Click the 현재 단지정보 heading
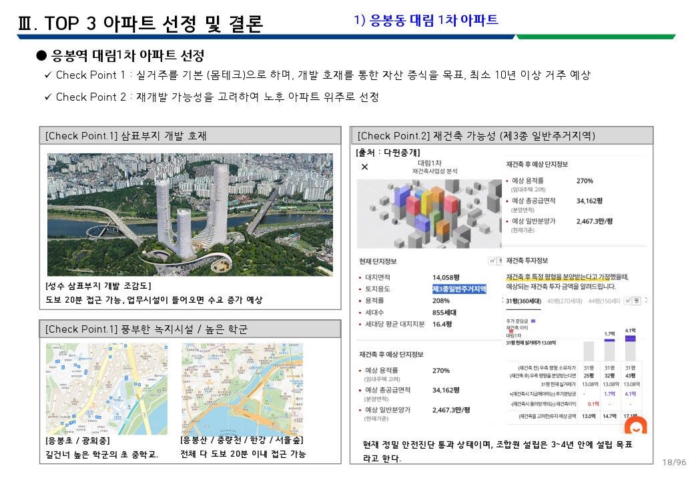 tap(378, 261)
